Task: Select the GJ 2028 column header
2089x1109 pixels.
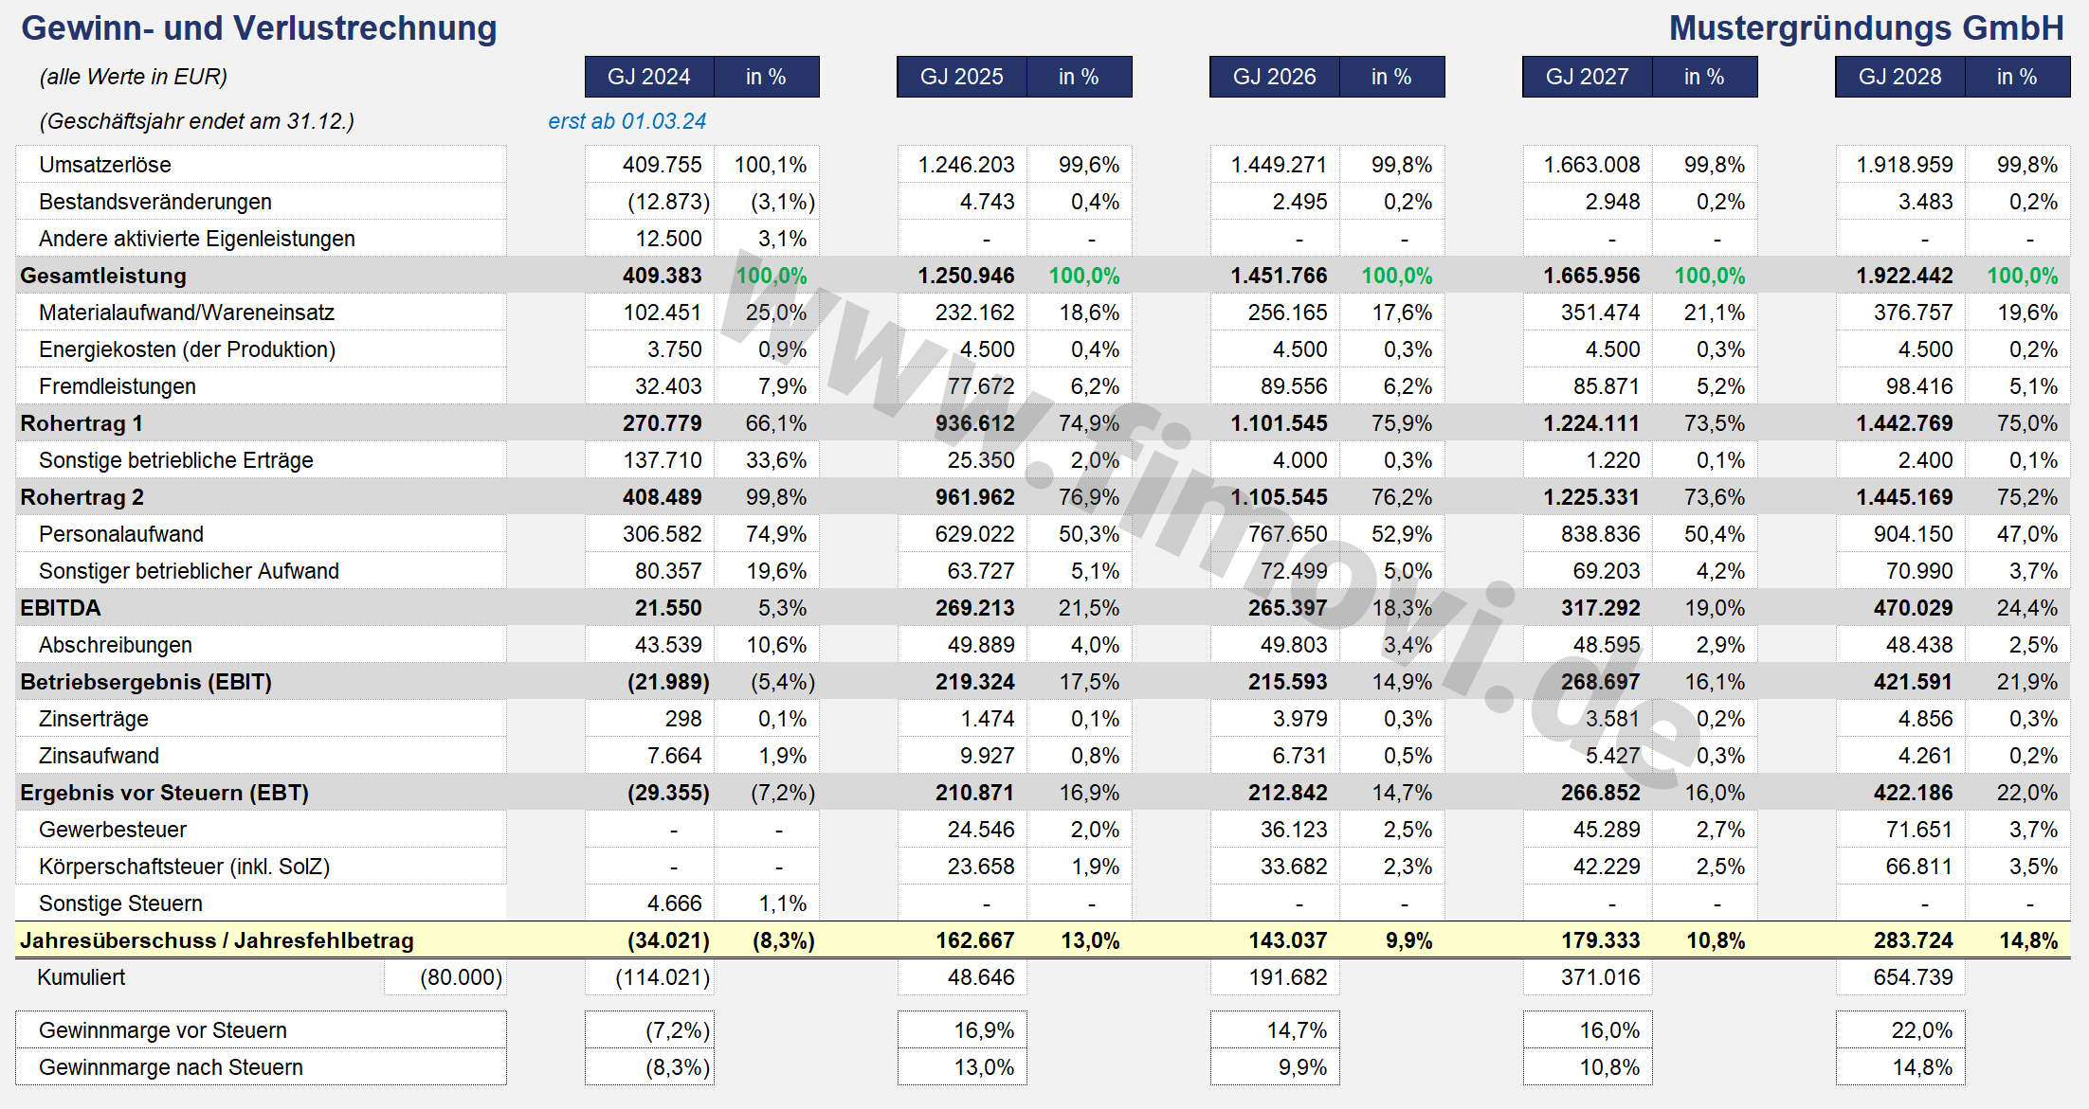Action: click(x=1900, y=77)
